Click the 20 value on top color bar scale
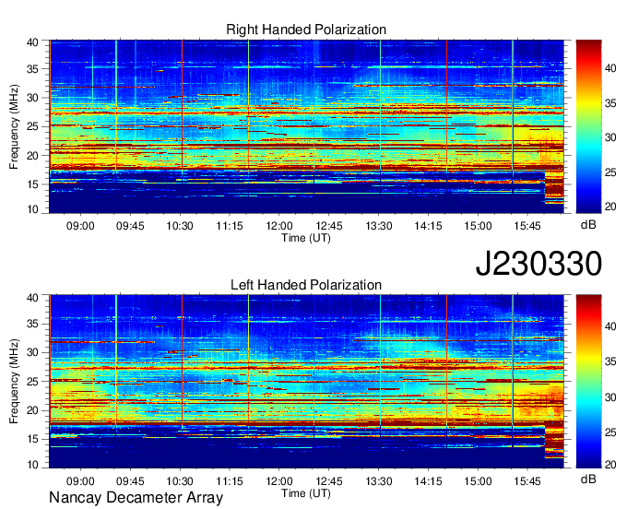 [x=610, y=207]
